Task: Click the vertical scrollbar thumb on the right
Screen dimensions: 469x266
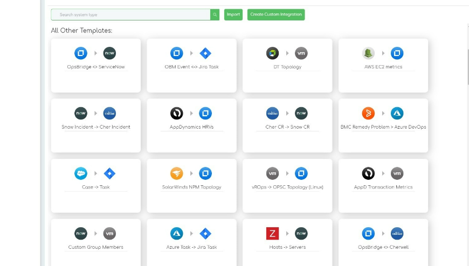Action: point(468,67)
